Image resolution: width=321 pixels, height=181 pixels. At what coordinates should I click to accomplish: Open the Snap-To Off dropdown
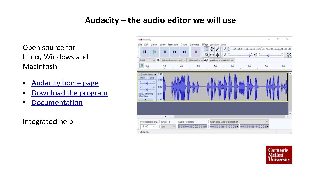168,126
